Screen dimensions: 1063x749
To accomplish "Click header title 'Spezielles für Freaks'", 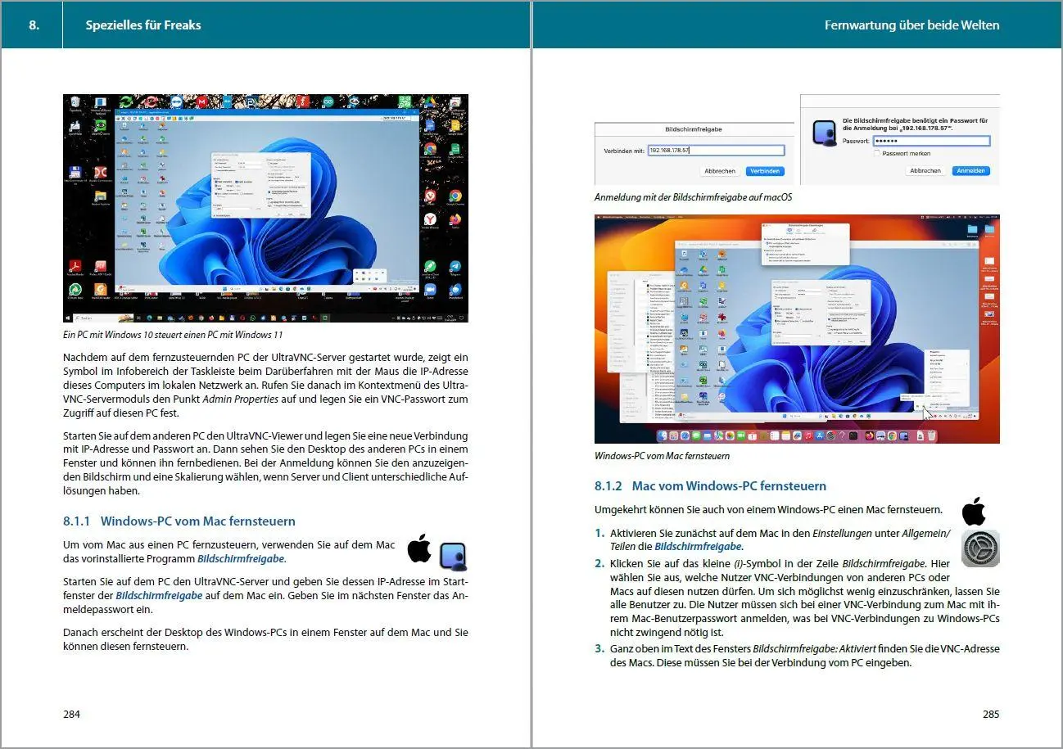I will (143, 25).
